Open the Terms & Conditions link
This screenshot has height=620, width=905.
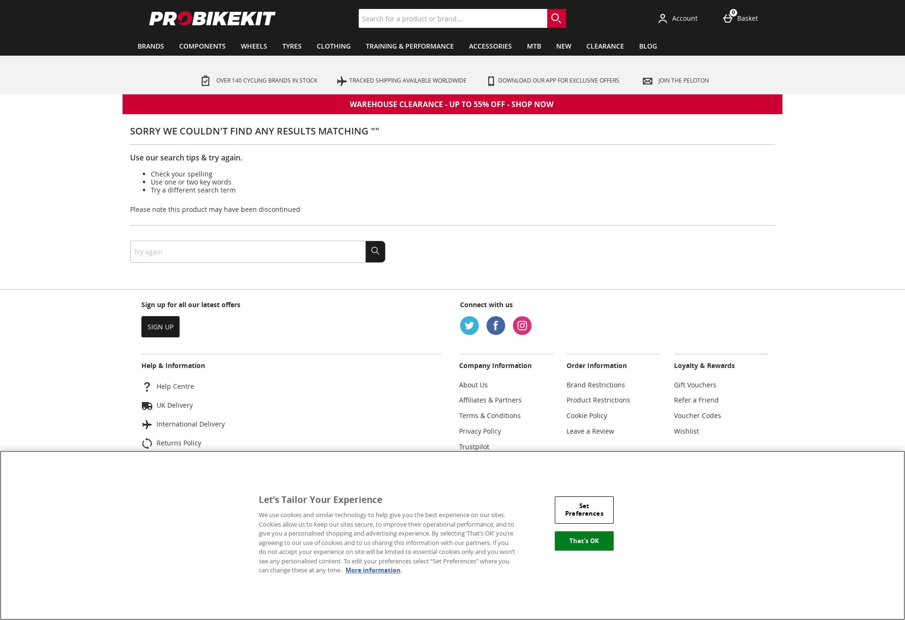490,416
